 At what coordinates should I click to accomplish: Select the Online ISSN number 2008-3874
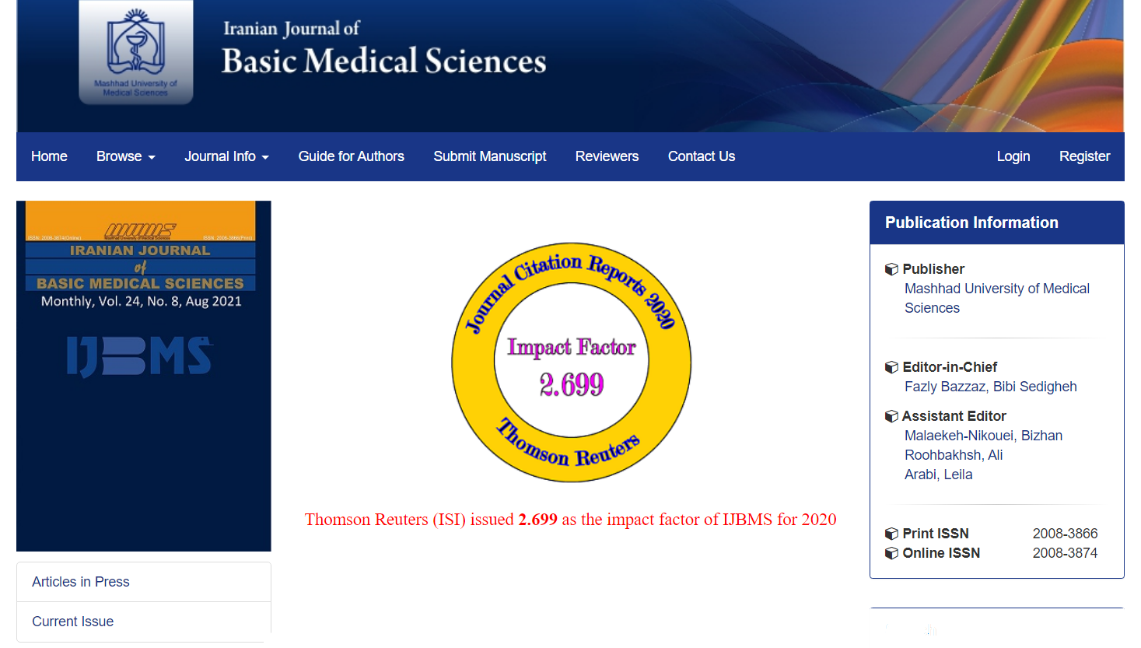[1065, 553]
